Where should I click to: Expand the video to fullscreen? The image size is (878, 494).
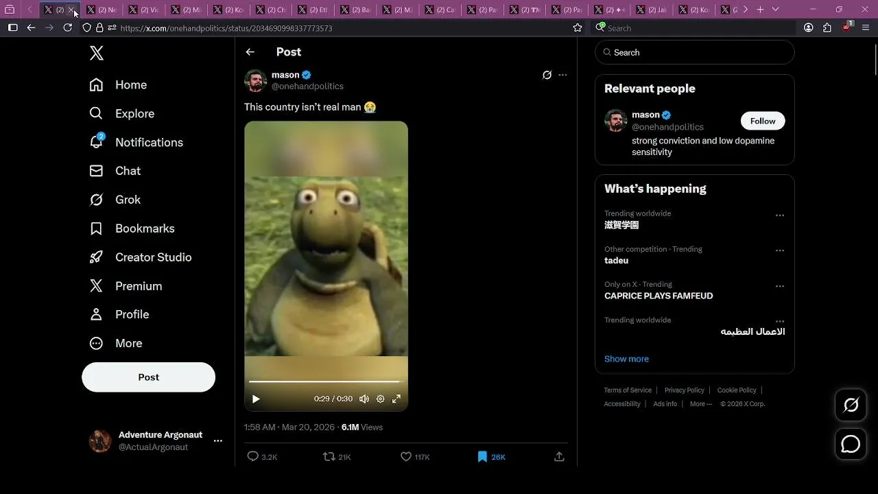click(x=396, y=399)
